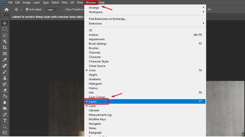Screen dimensions: 245x137
Task: Select the Horizontal Type tool
Action: 5,121
